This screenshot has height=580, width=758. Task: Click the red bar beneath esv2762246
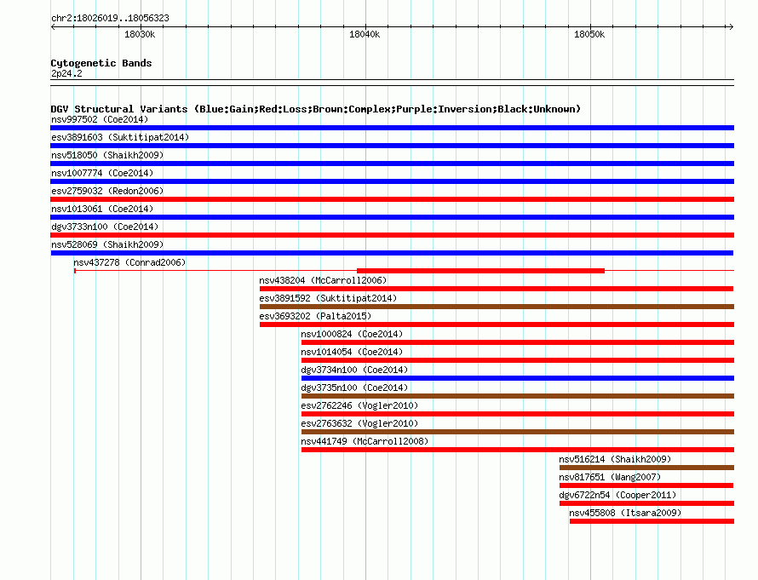click(x=517, y=414)
